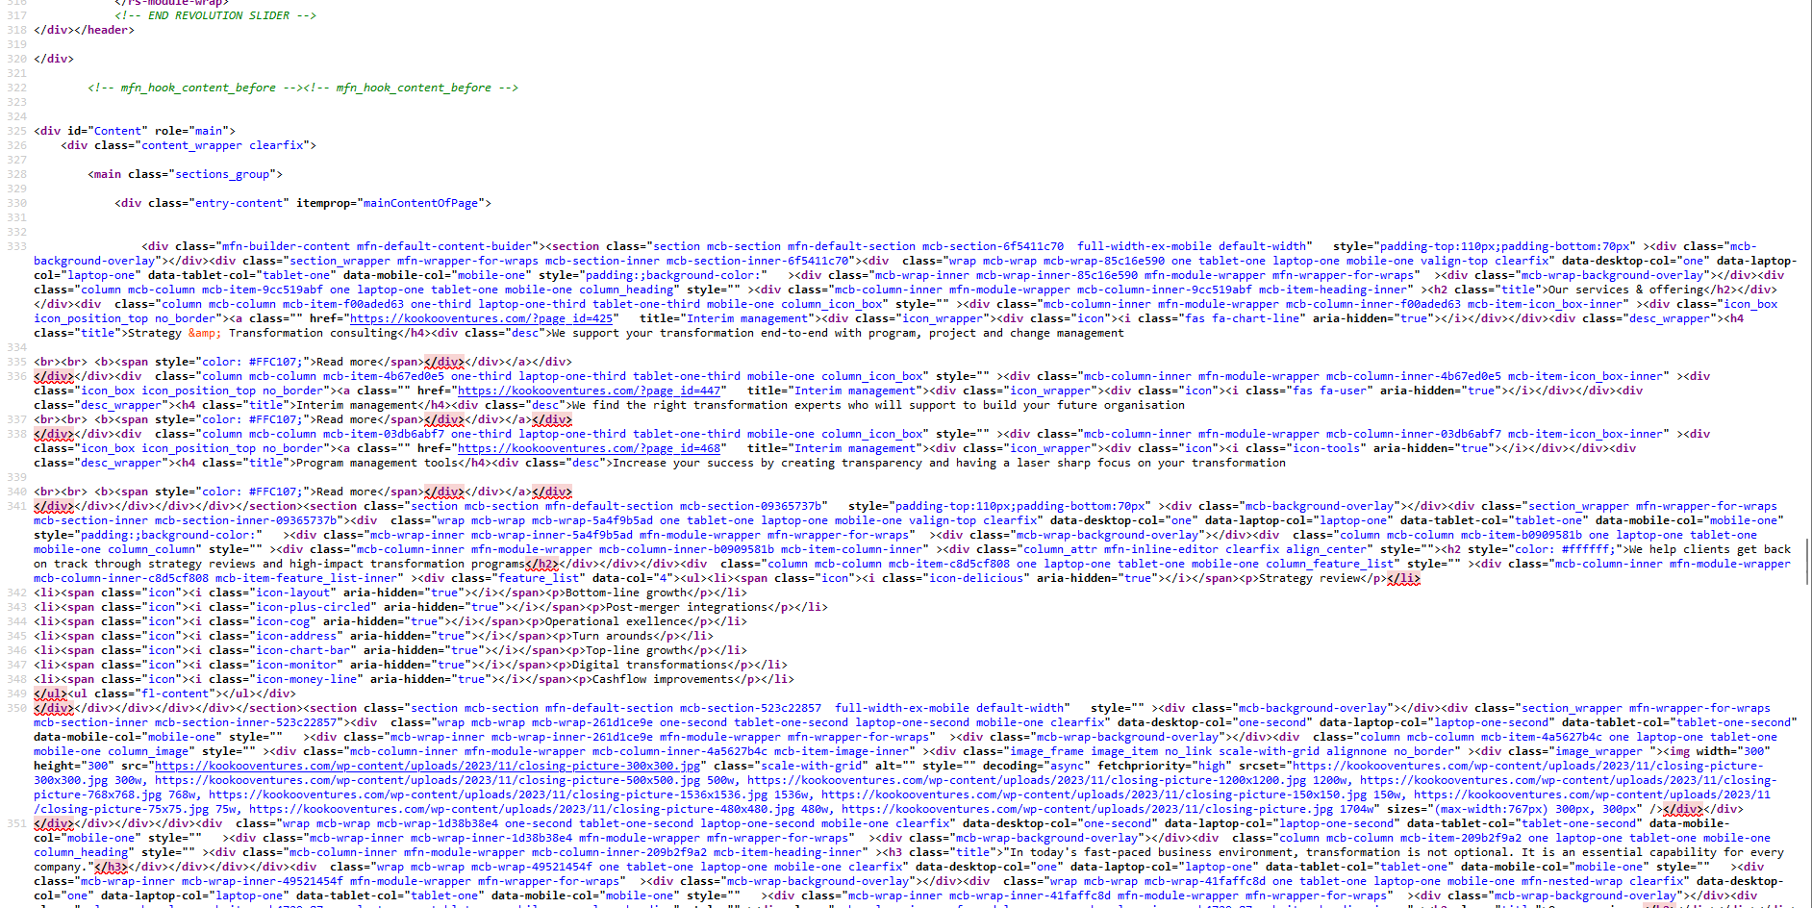Open the page_id=425 href link
This screenshot has height=908, width=1812.
(x=481, y=318)
